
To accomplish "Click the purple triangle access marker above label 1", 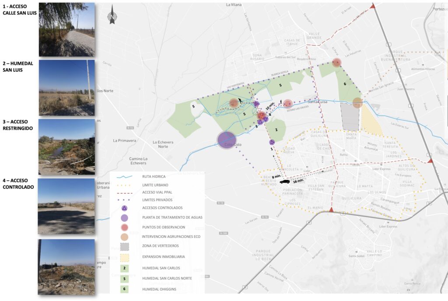I will [x=272, y=142].
